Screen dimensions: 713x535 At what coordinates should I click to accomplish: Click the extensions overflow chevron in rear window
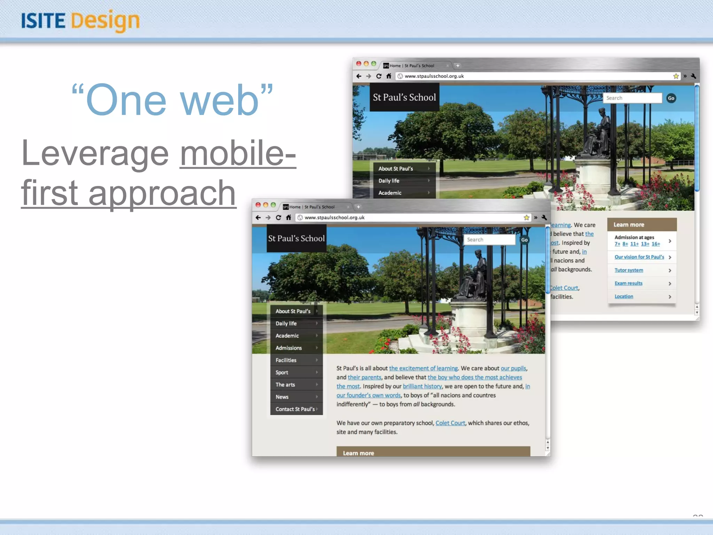pyautogui.click(x=685, y=76)
